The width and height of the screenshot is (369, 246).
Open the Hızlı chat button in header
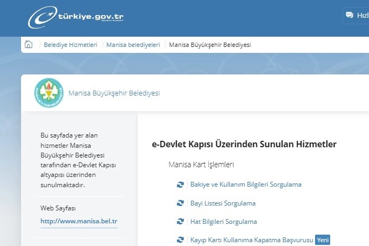[x=356, y=16]
